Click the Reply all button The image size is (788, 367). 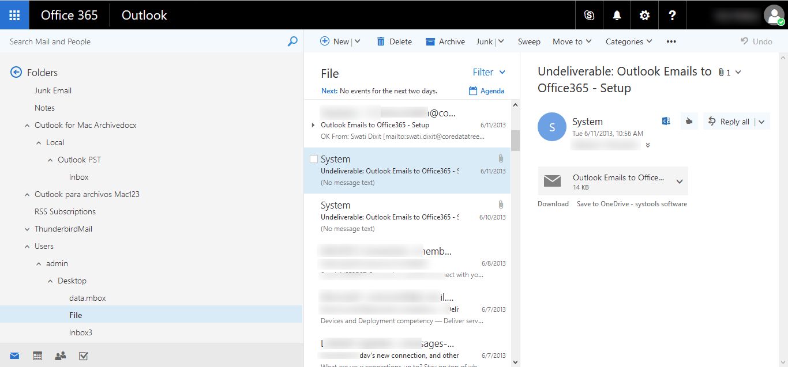[729, 122]
